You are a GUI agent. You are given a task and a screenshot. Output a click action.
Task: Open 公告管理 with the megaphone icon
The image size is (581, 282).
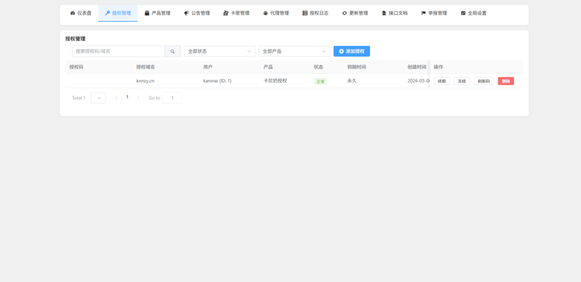coord(187,13)
